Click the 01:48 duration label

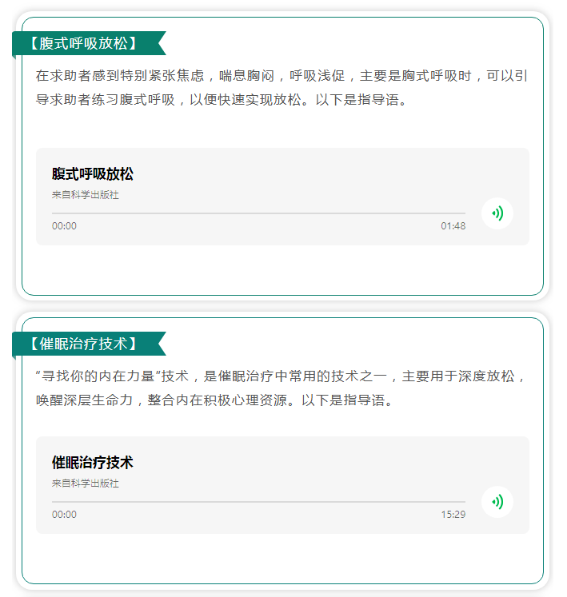(453, 226)
